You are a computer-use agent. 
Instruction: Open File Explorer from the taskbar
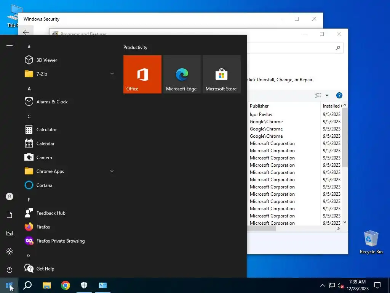point(46,285)
